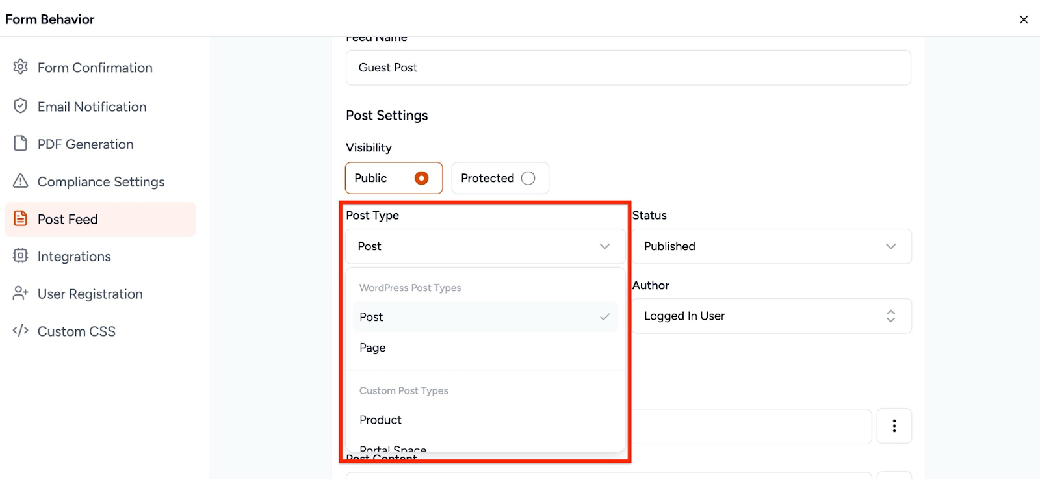The width and height of the screenshot is (1040, 486).
Task: Click the Feed Name field containing Guest Post
Action: (x=628, y=68)
